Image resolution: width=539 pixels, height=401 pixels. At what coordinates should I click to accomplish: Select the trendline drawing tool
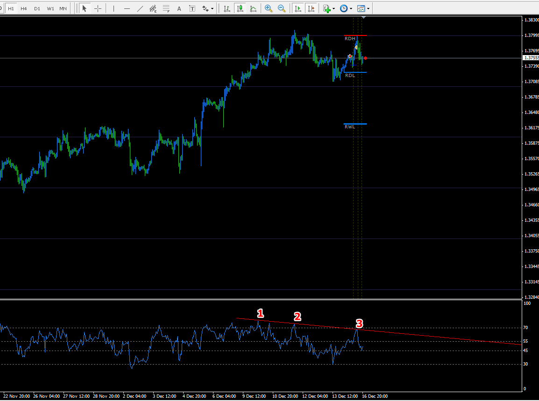click(x=140, y=8)
